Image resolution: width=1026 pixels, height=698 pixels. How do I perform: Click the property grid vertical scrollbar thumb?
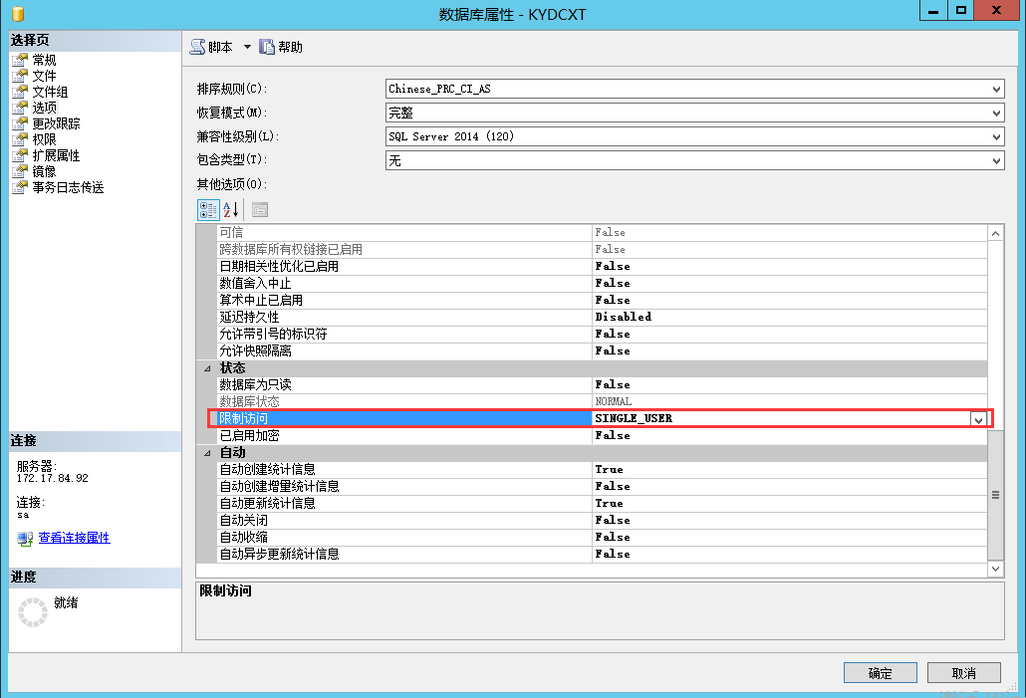coord(995,495)
